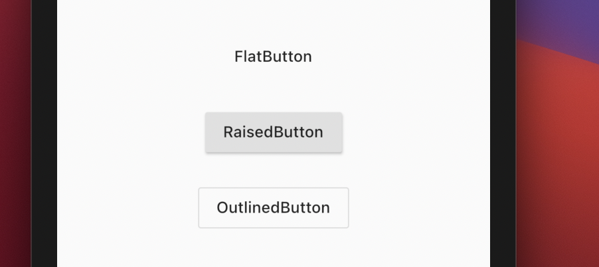Trigger the borderless flat text button
This screenshot has height=267, width=599.
pyautogui.click(x=273, y=56)
